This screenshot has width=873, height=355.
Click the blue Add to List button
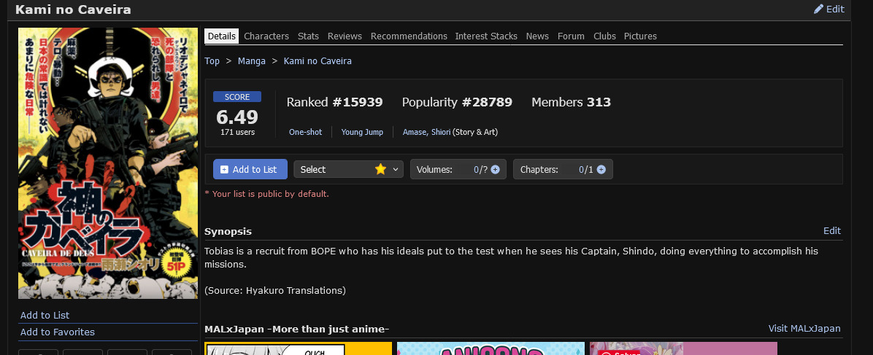tap(250, 169)
